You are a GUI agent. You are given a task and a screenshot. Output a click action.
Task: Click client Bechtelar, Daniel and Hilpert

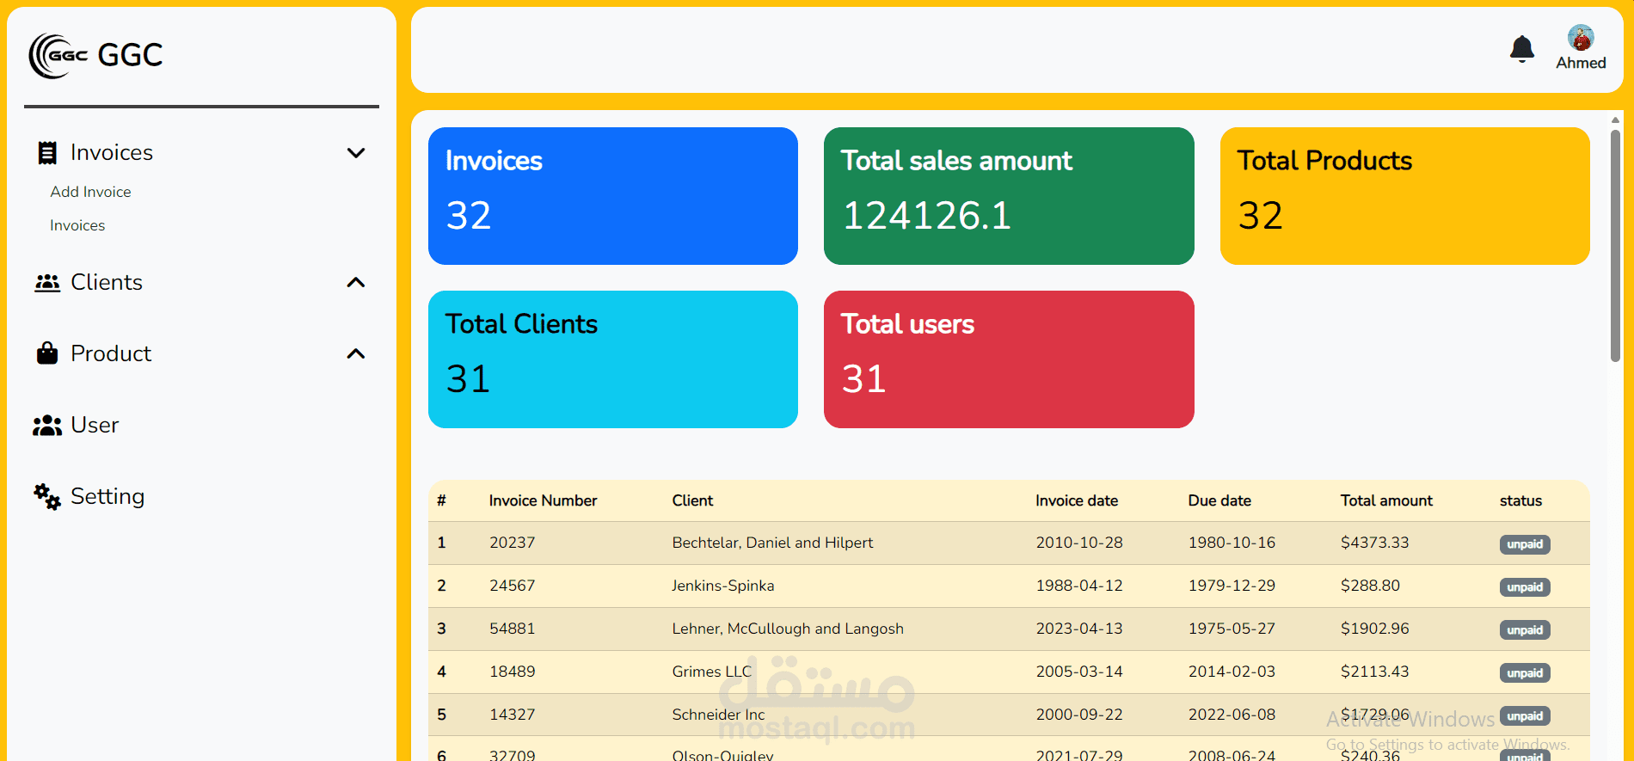pos(772,543)
